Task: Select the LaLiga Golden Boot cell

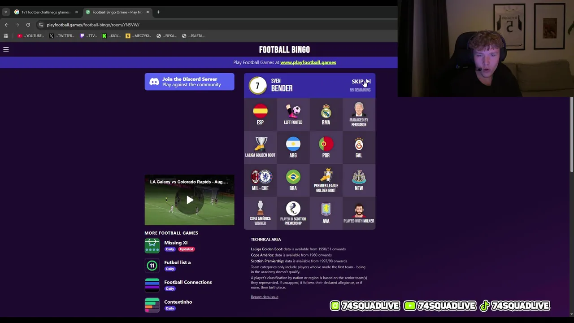Action: (260, 147)
